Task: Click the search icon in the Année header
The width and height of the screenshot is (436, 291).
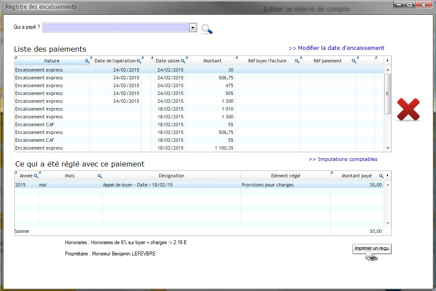Action: (x=36, y=176)
